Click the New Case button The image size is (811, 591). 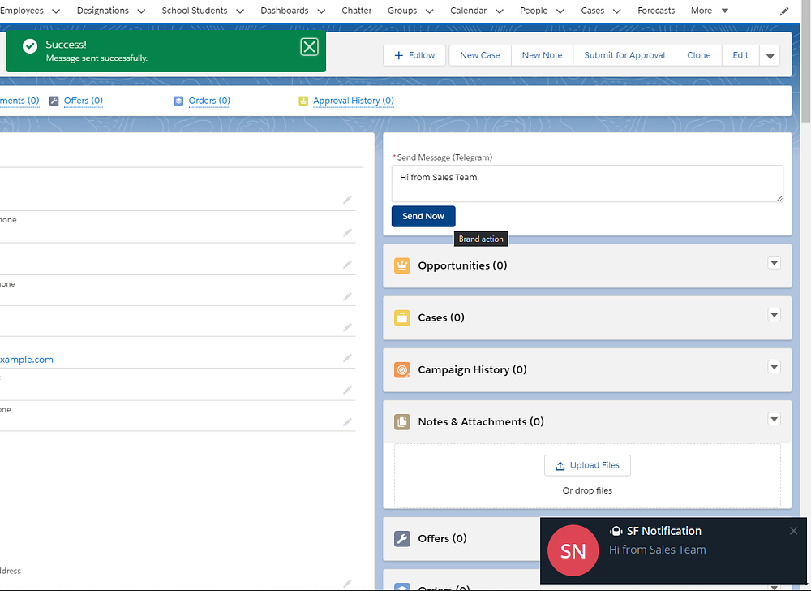[479, 56]
